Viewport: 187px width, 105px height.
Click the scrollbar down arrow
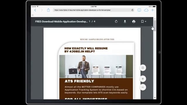click(155, 98)
